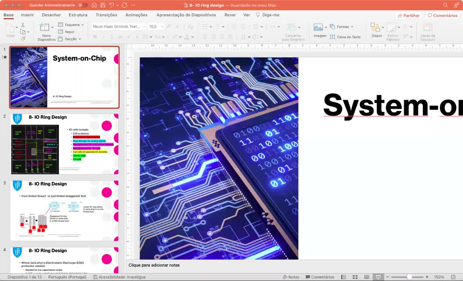Click the System-on-Chip title text on slide

393,105
